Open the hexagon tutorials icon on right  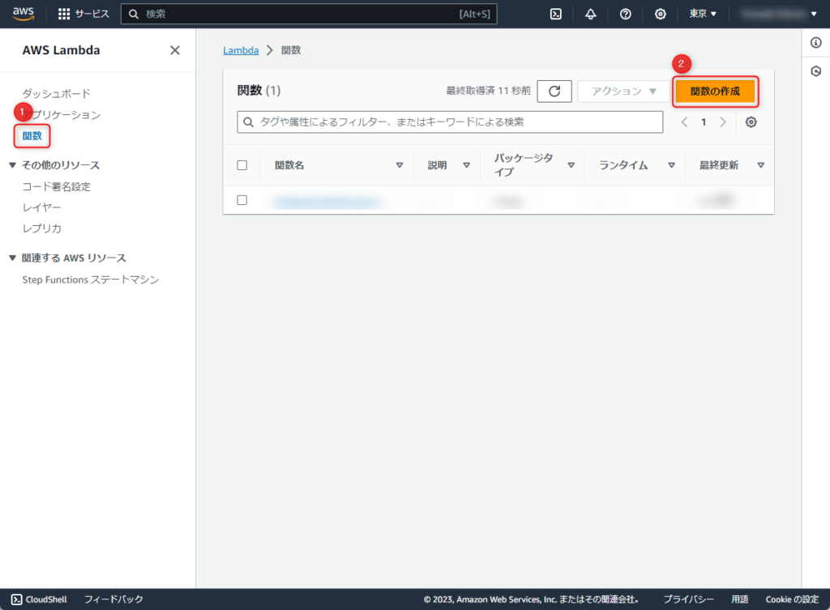pos(815,71)
